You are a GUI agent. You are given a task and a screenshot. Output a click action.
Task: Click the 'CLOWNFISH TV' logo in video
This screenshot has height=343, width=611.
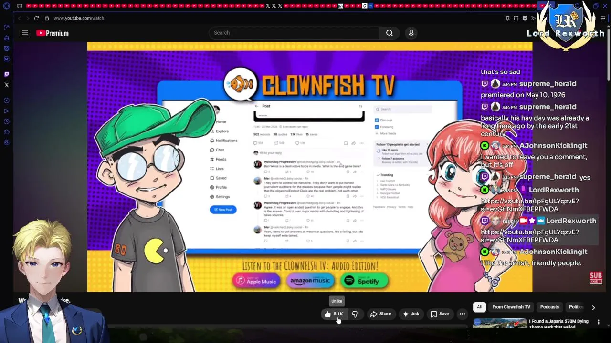point(310,86)
